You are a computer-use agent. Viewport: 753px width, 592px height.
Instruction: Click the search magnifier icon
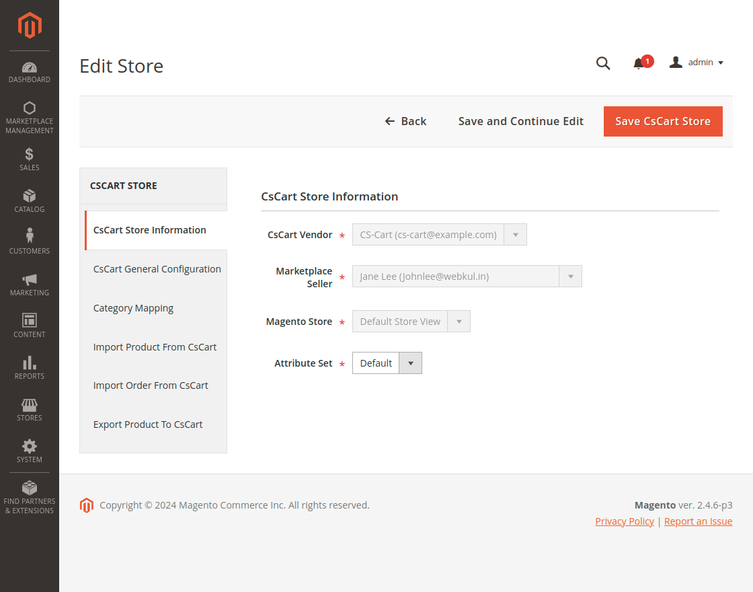(x=603, y=63)
